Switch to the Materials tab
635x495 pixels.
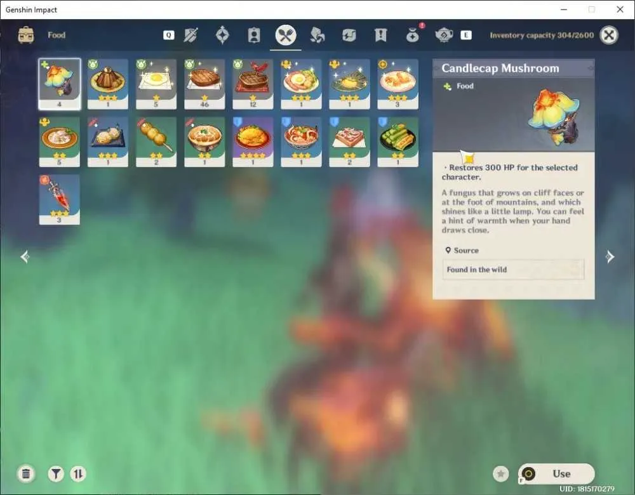317,35
